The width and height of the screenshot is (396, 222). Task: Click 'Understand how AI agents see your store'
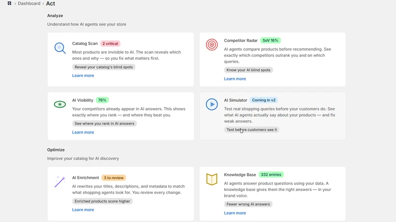point(87,24)
